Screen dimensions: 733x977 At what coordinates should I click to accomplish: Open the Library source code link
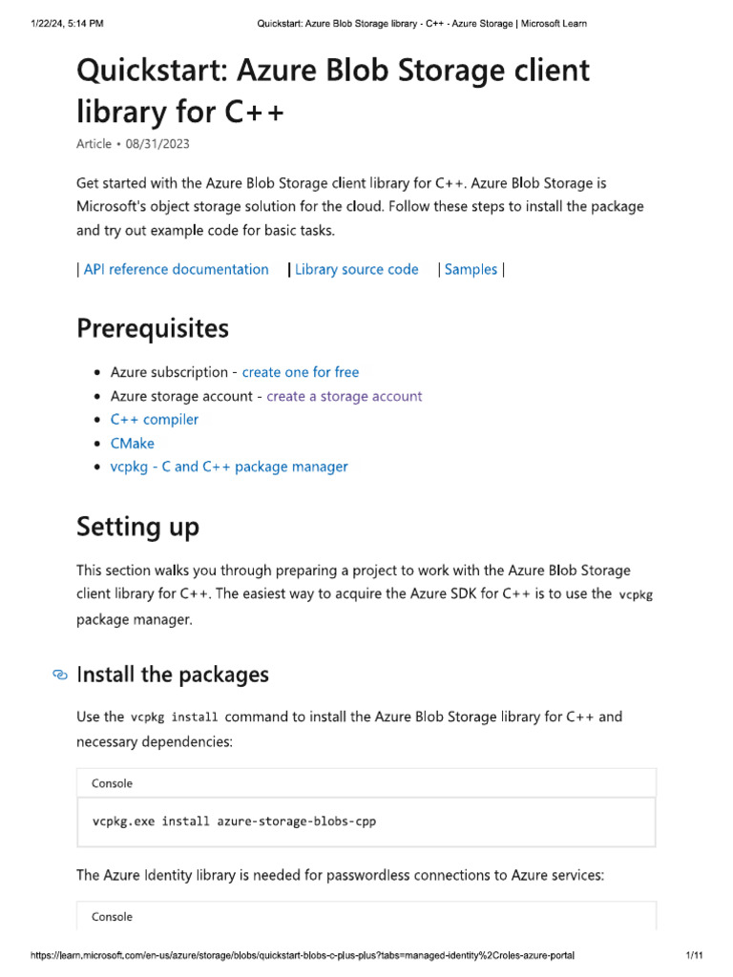(356, 270)
